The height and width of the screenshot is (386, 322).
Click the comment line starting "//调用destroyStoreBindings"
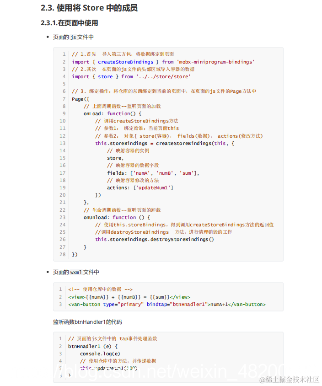pyautogui.click(x=163, y=232)
